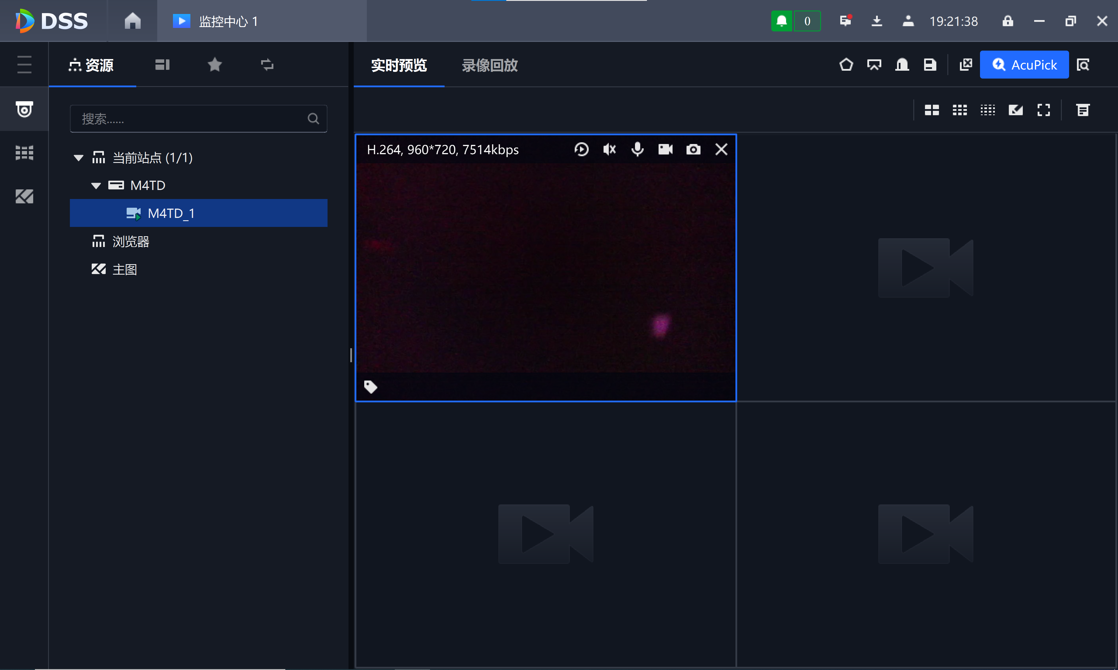Select the 浏览器 tree item
The width and height of the screenshot is (1118, 670).
coord(198,241)
